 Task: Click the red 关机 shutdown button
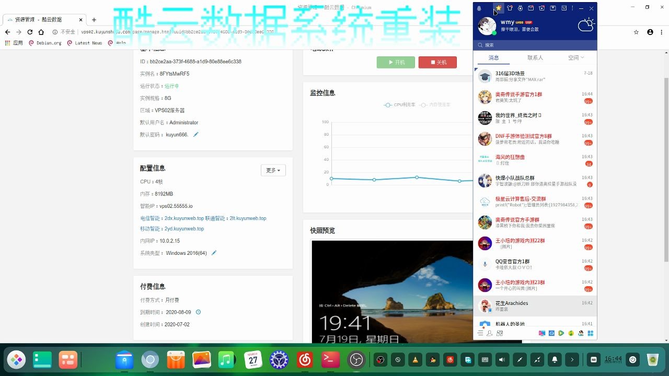coord(437,62)
